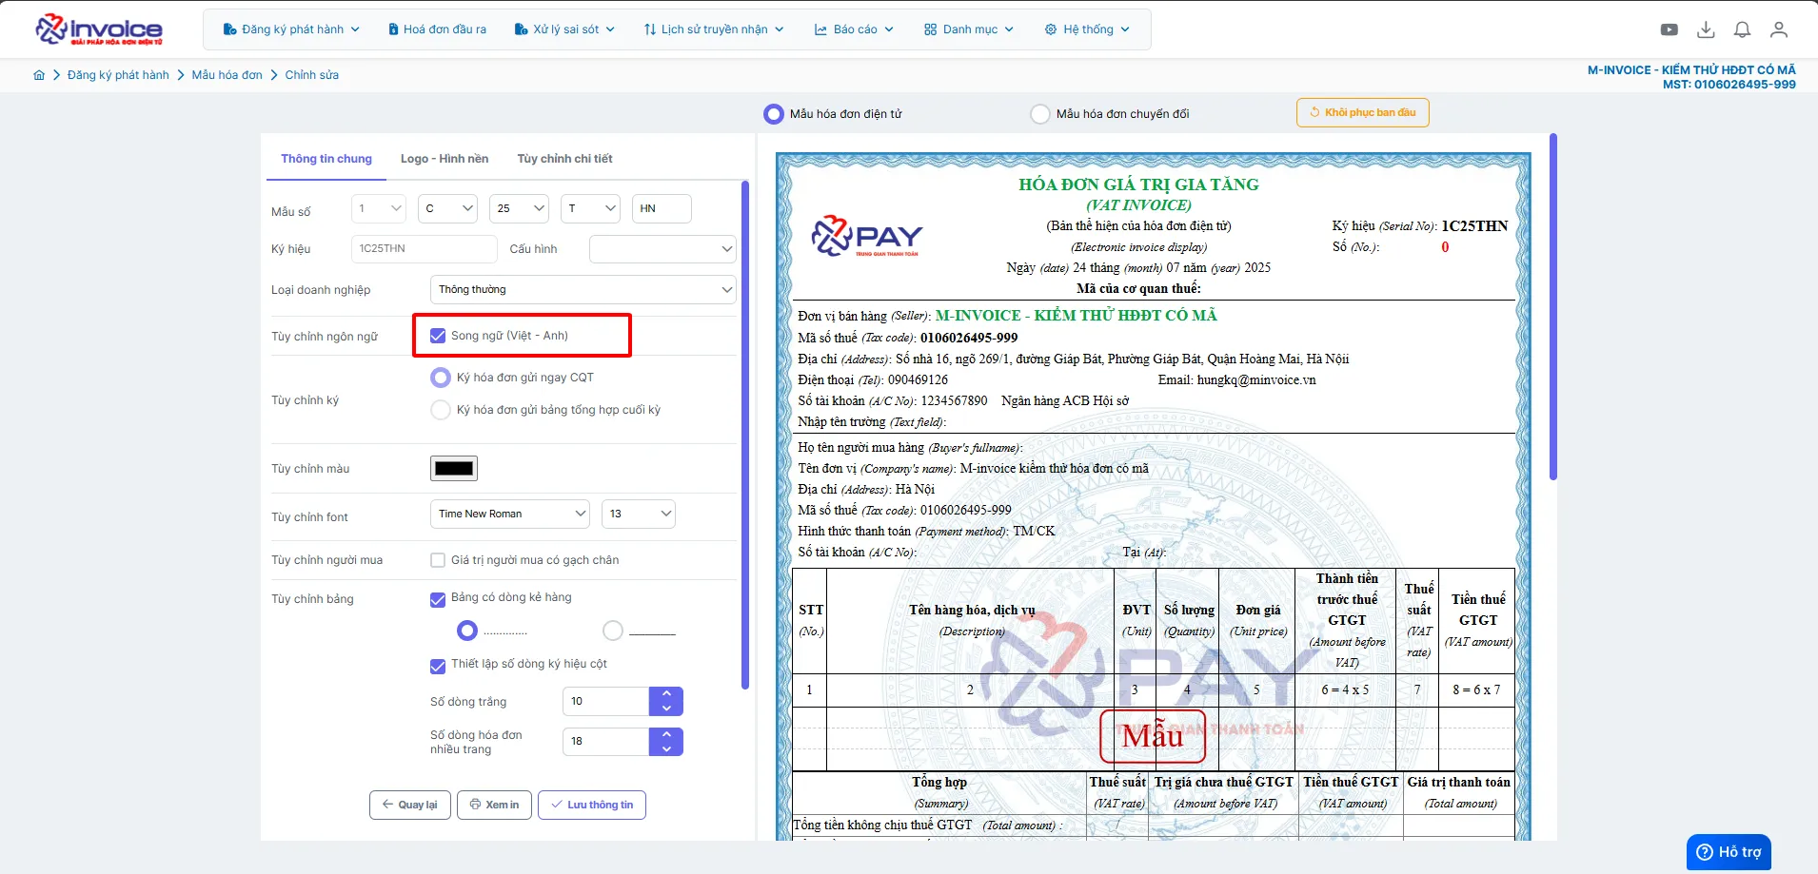Screen dimensions: 1818x874
Task: Click the 'Chỉnh sửa' breadcrumb text
Action: click(312, 75)
